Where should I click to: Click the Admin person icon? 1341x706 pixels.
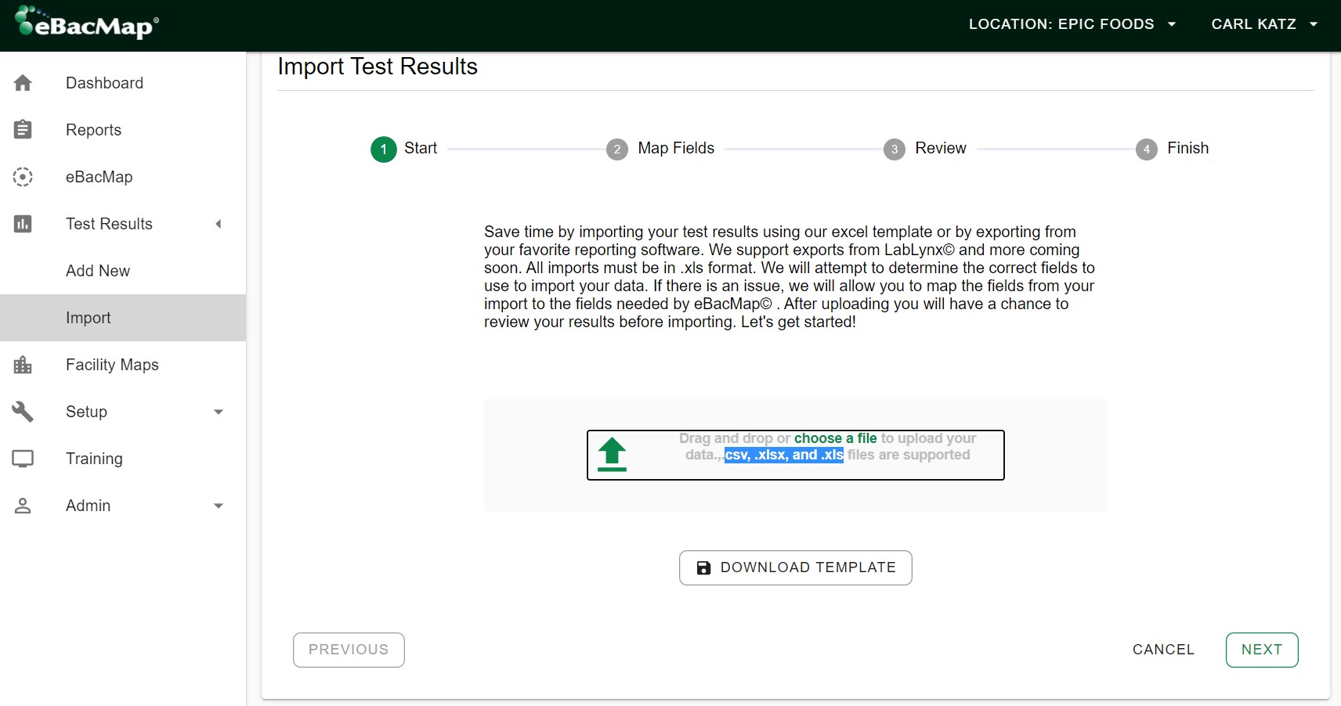tap(23, 506)
